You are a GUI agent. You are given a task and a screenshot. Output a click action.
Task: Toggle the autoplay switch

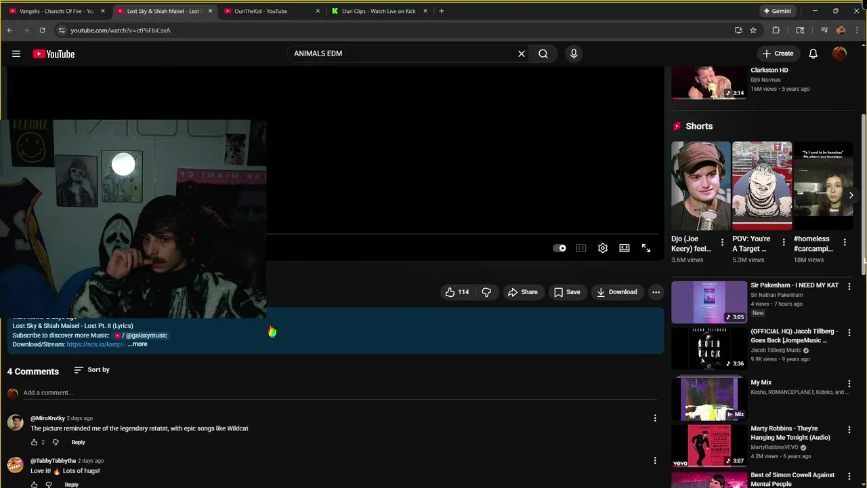click(559, 248)
